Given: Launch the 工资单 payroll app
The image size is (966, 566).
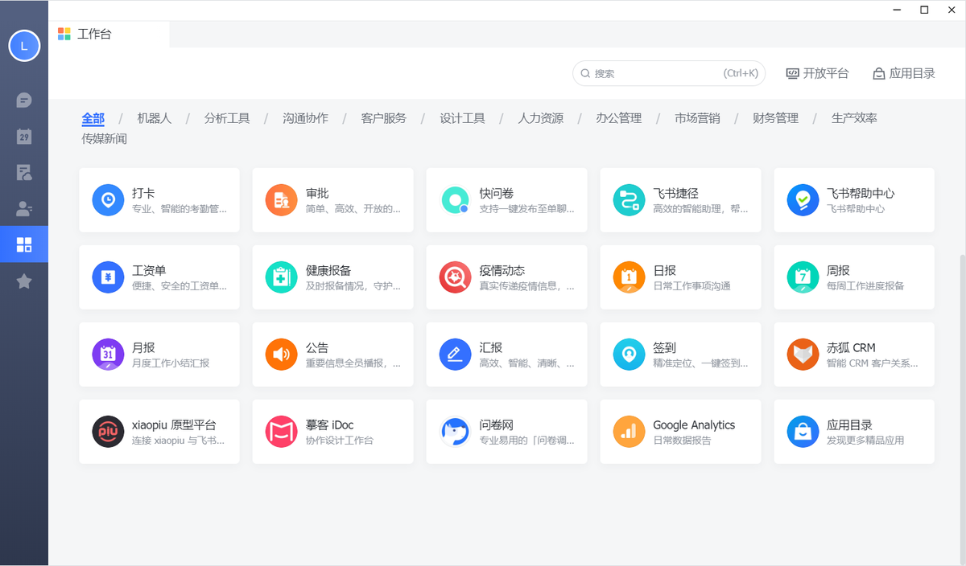Looking at the screenshot, I should 159,277.
